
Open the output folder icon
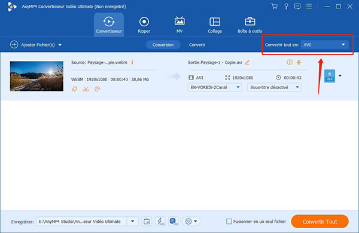tap(147, 221)
